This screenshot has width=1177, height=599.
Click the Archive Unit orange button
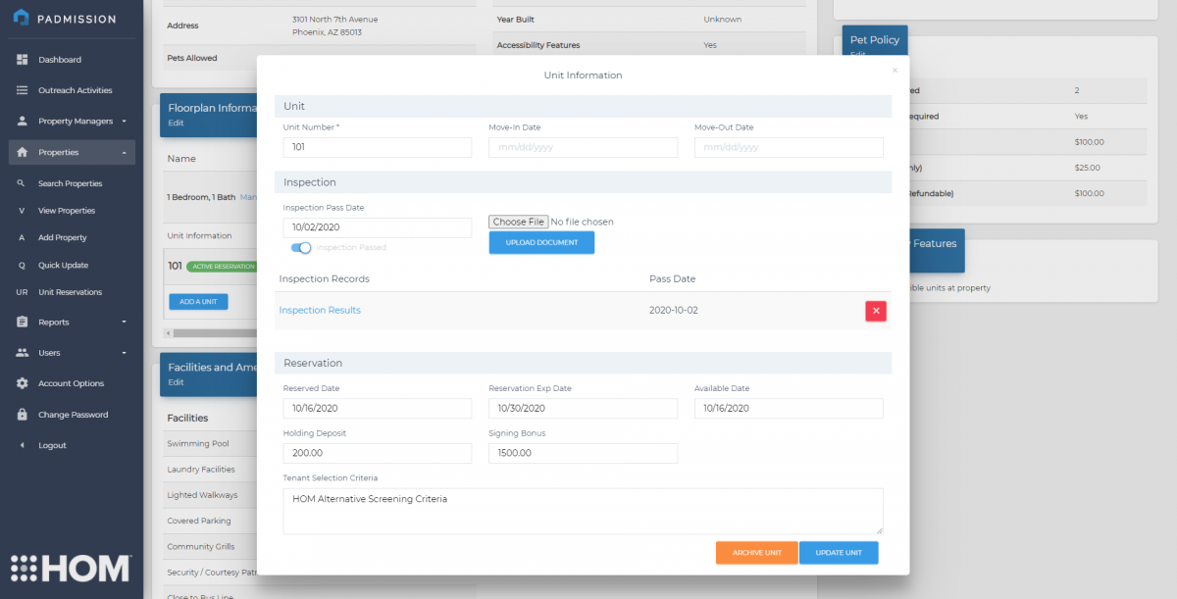pyautogui.click(x=756, y=553)
